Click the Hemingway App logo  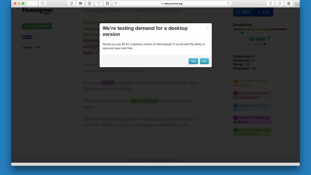click(37, 11)
